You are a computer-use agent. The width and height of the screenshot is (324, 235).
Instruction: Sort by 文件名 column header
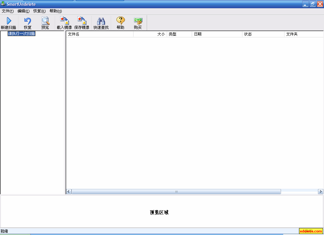100,34
